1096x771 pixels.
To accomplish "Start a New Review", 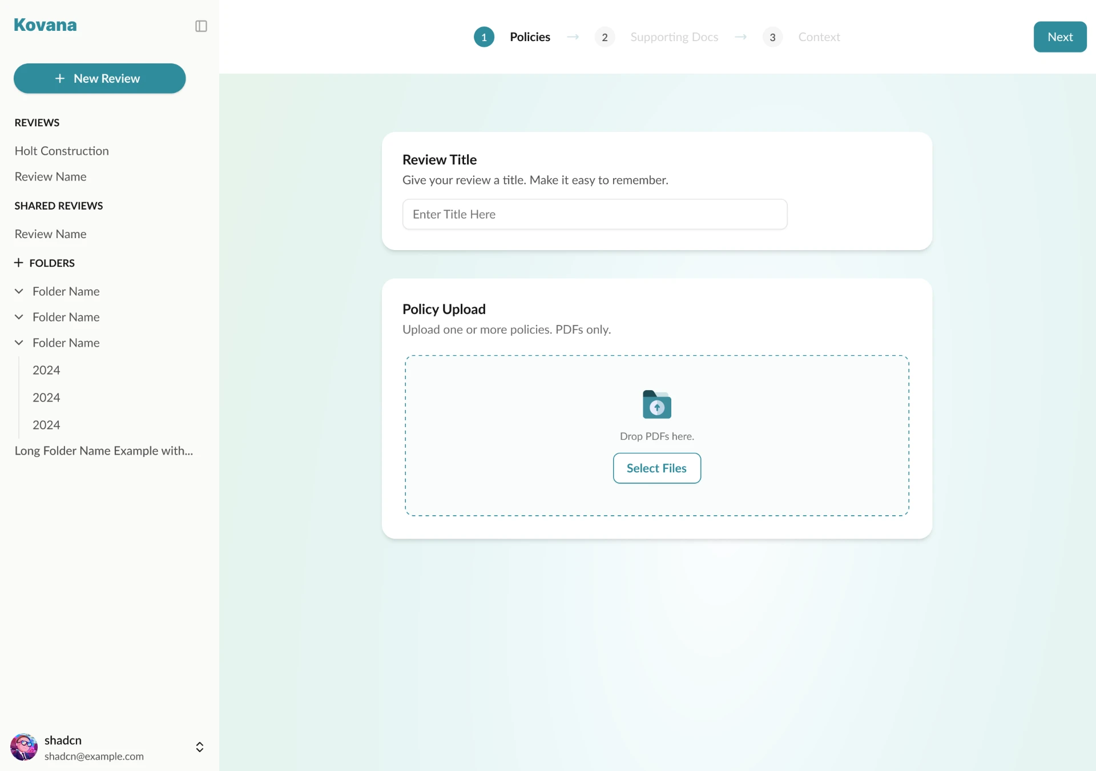I will (100, 78).
